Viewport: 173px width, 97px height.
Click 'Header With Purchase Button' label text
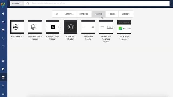pos(106,39)
